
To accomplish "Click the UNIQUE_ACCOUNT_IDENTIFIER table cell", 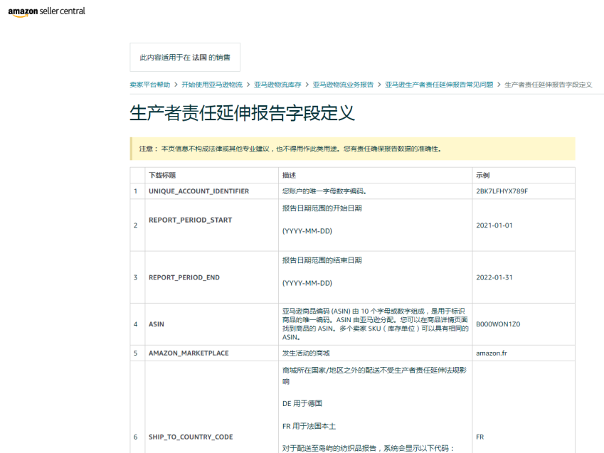I will click(201, 191).
